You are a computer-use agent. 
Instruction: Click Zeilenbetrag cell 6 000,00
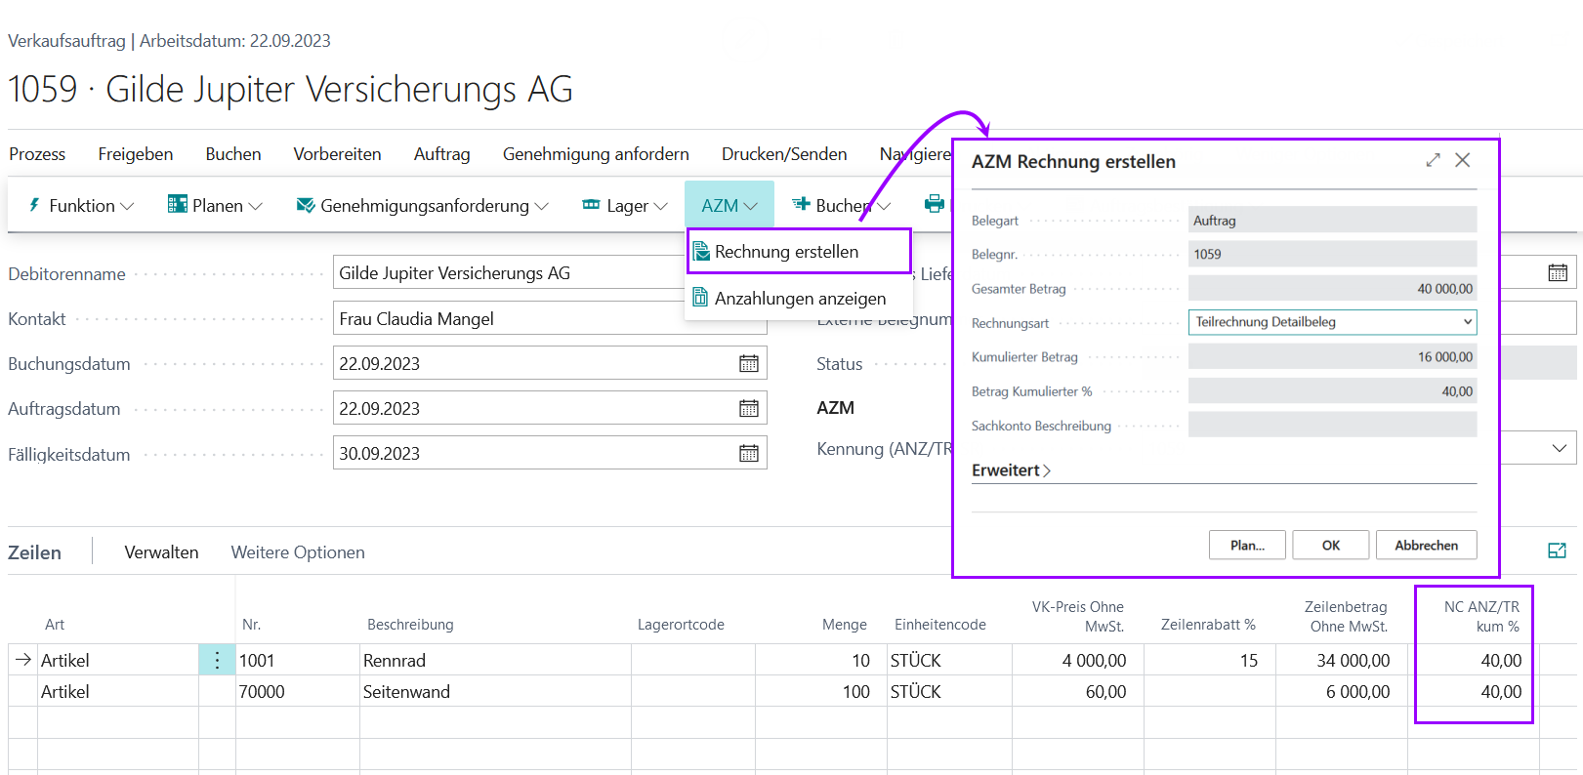point(1341,691)
